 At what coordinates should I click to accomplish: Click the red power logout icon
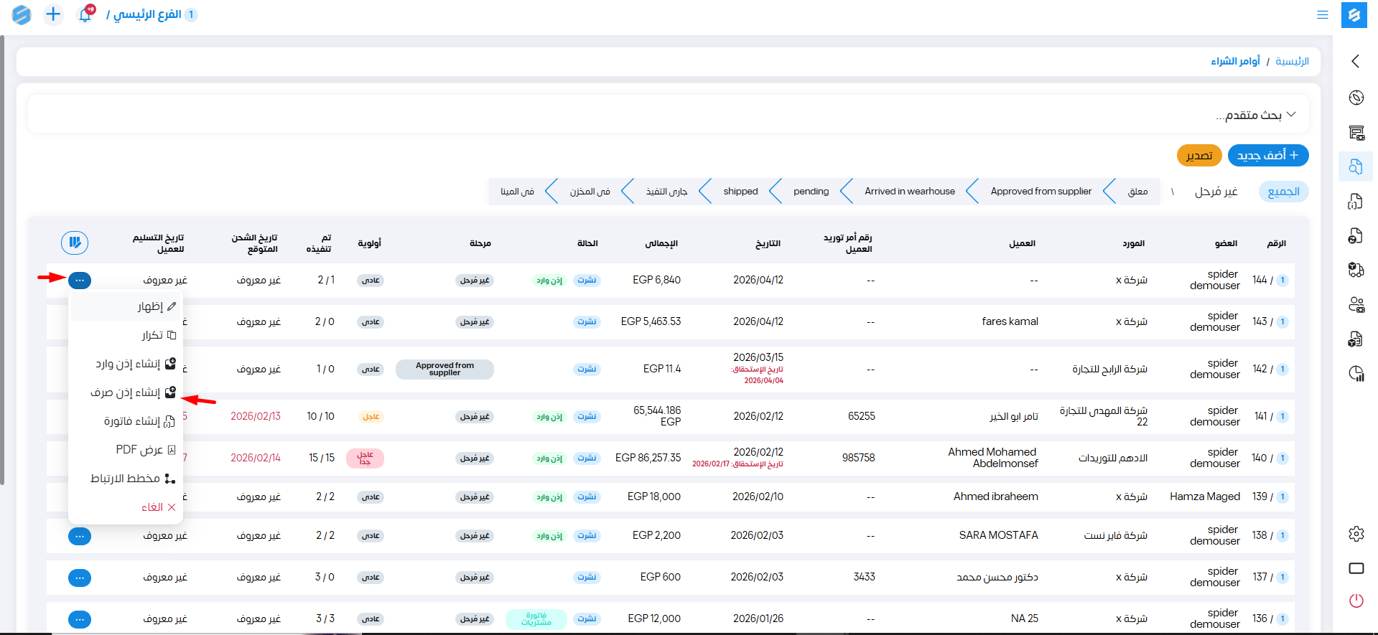(1356, 601)
